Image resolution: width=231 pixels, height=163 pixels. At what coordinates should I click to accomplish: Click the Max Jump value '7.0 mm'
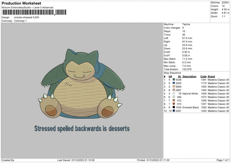(186, 66)
